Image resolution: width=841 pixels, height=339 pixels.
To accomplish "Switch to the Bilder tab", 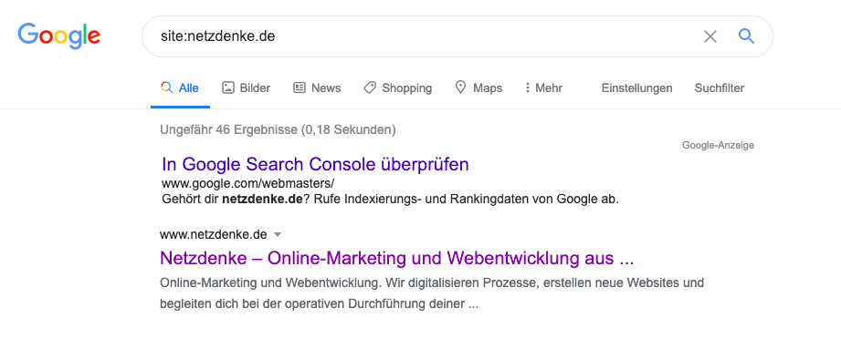I will tap(247, 87).
